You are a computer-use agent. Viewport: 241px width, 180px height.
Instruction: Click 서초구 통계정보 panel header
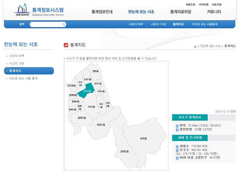[x=190, y=117]
